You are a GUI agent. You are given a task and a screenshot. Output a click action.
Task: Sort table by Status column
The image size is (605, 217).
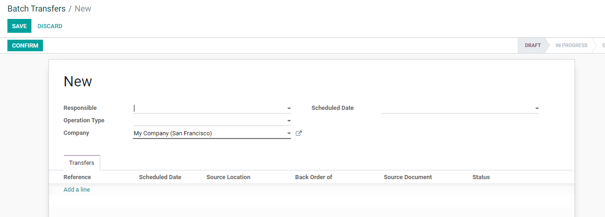(x=481, y=177)
